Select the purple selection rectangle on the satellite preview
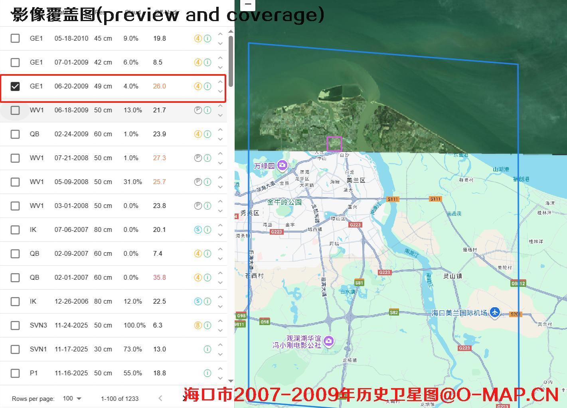This screenshot has width=567, height=408. (x=334, y=144)
